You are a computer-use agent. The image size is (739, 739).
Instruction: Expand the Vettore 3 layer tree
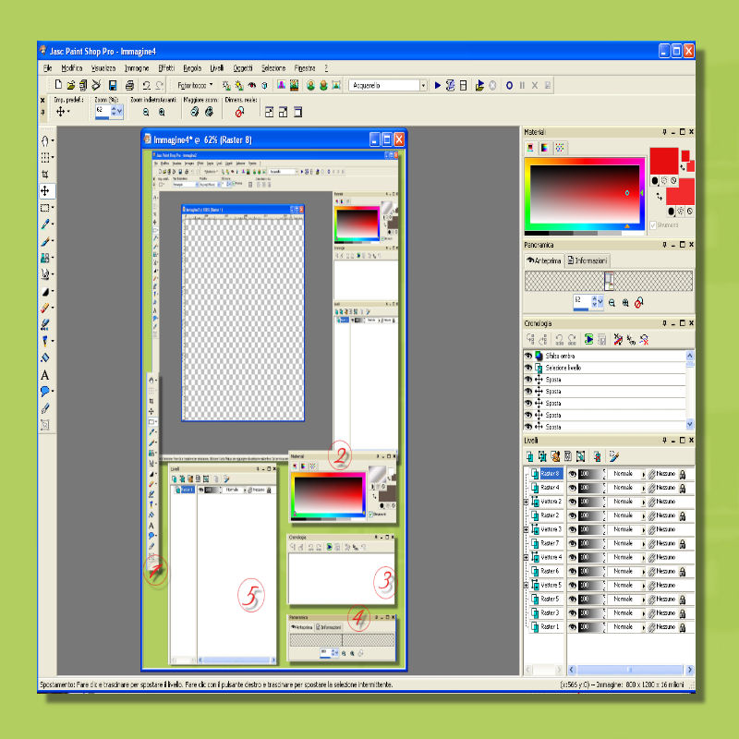(x=527, y=529)
